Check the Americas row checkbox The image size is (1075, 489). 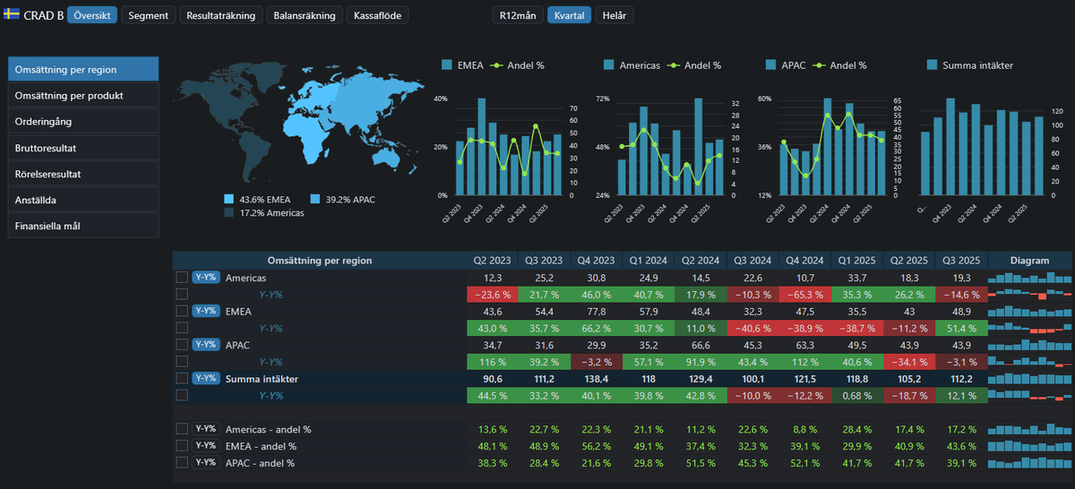pyautogui.click(x=182, y=278)
